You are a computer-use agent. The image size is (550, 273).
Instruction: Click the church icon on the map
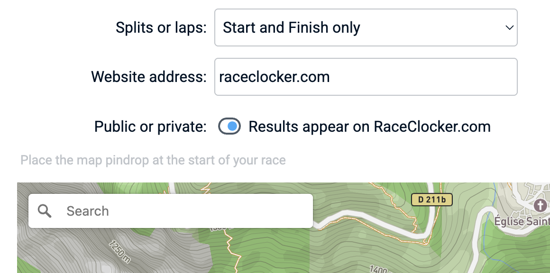pyautogui.click(x=540, y=205)
